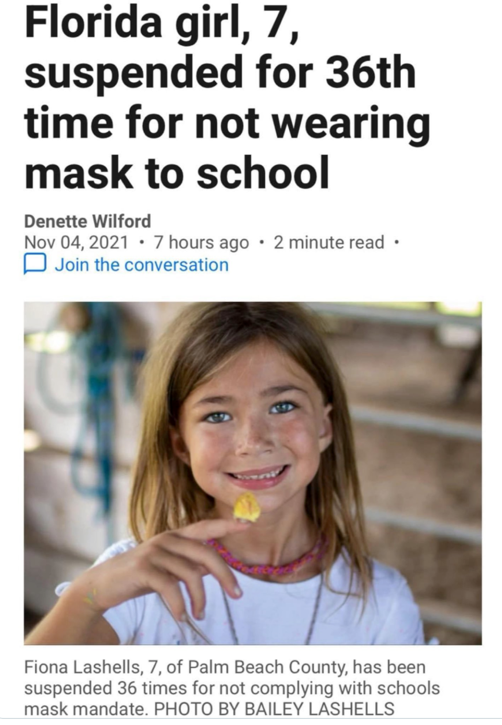Click the PHOTO BY BAILEY LASHELLS credit
Image resolution: width=502 pixels, height=725 pixels.
(x=274, y=708)
